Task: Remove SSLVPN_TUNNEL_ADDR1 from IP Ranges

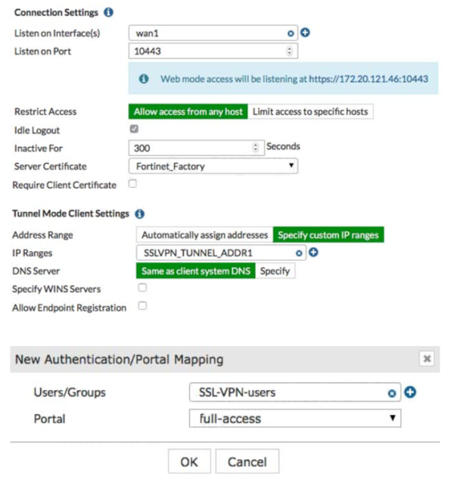Action: [x=299, y=253]
